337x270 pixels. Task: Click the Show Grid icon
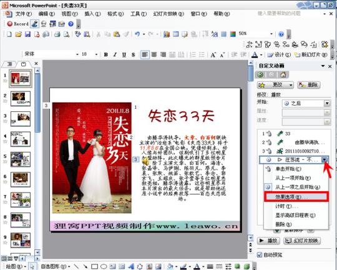coord(224,34)
